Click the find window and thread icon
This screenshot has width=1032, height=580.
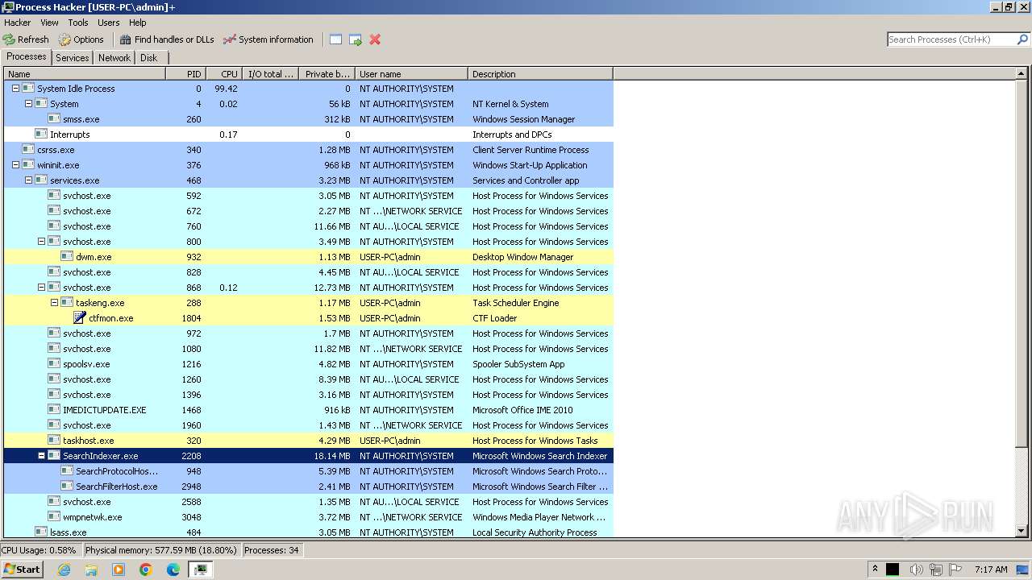point(356,39)
